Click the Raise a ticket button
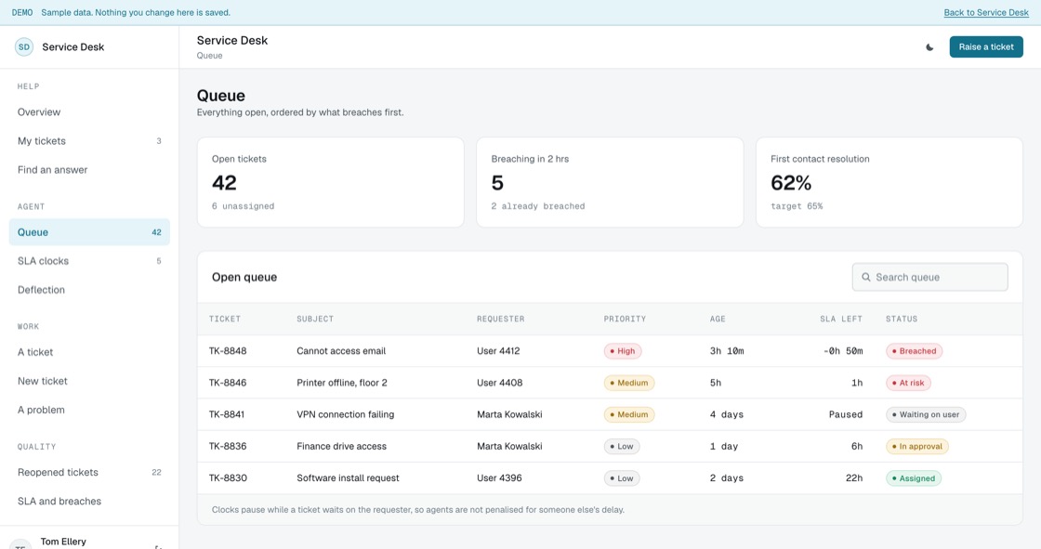Screen dimensions: 1041x549 pyautogui.click(x=986, y=47)
